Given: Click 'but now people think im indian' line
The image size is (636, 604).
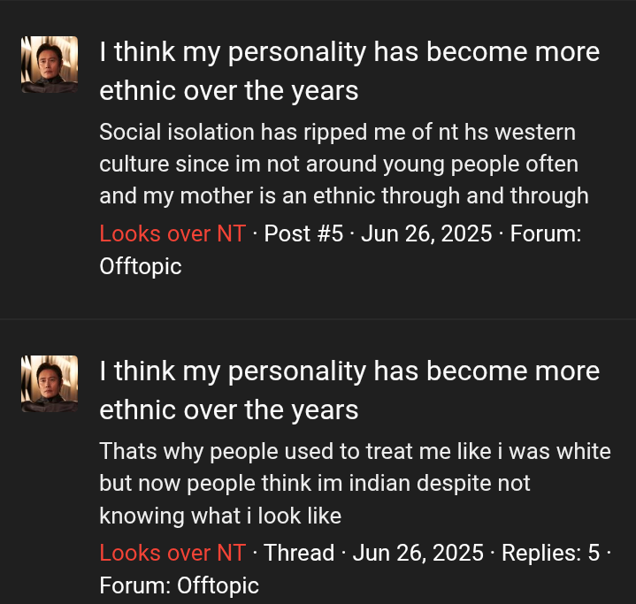Looking at the screenshot, I should [x=315, y=484].
